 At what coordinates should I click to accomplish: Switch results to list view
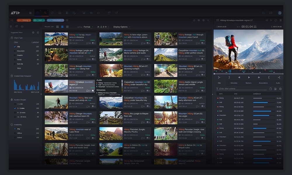(x=67, y=27)
